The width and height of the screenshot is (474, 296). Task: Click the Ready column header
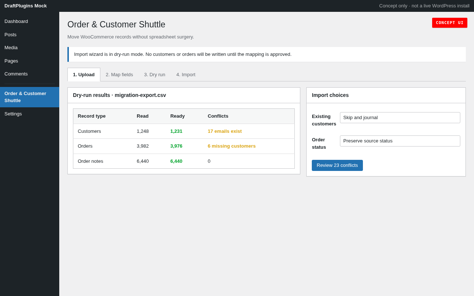177,116
